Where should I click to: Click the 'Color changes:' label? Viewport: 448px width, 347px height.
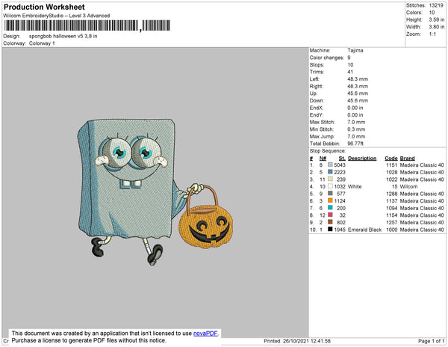327,58
